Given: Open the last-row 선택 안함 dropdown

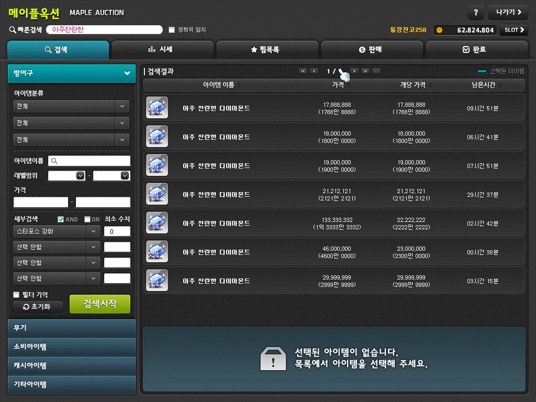Looking at the screenshot, I should pos(57,278).
